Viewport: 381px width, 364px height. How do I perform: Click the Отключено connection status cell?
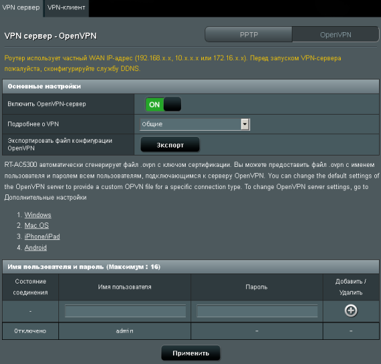click(x=30, y=330)
